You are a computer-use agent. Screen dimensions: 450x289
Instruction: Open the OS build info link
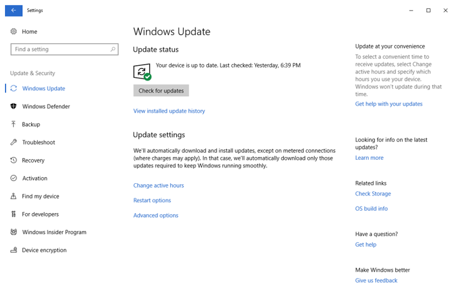coord(371,209)
